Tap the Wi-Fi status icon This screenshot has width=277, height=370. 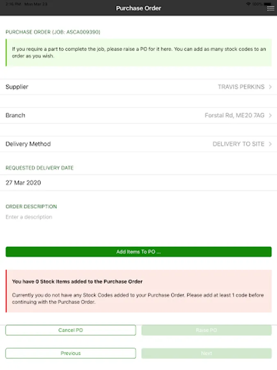pyautogui.click(x=248, y=4)
